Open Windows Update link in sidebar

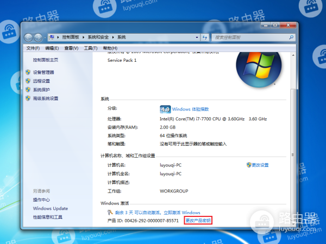pyautogui.click(x=51, y=208)
